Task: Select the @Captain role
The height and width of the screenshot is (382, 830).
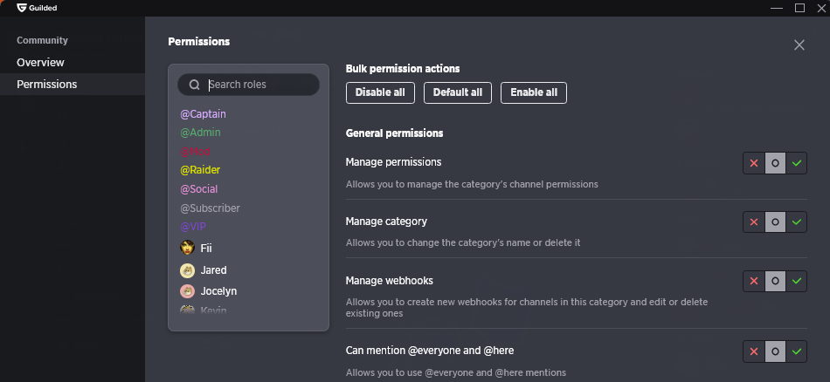Action: pos(204,114)
